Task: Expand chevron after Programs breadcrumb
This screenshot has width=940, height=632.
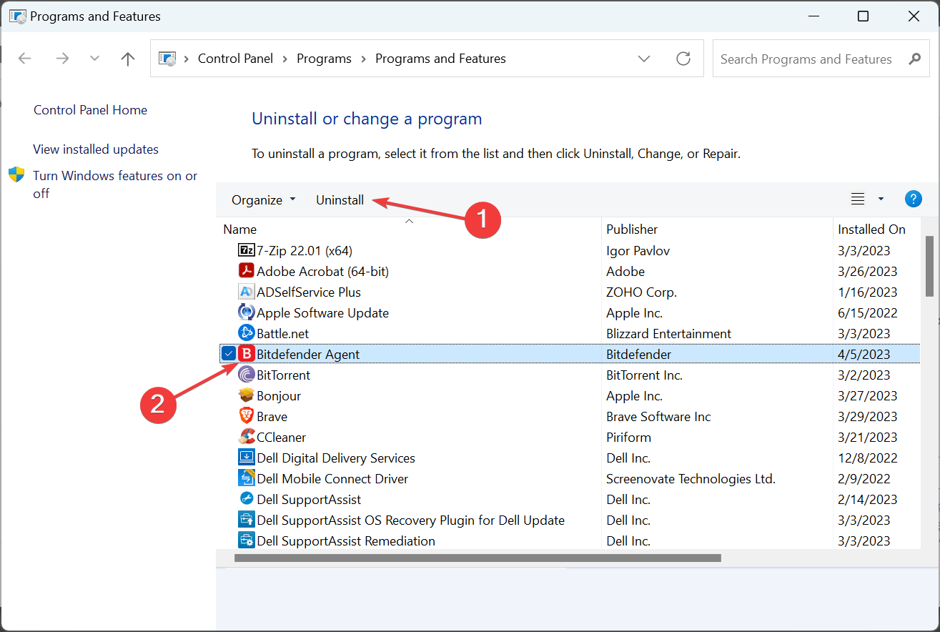Action: coord(363,59)
